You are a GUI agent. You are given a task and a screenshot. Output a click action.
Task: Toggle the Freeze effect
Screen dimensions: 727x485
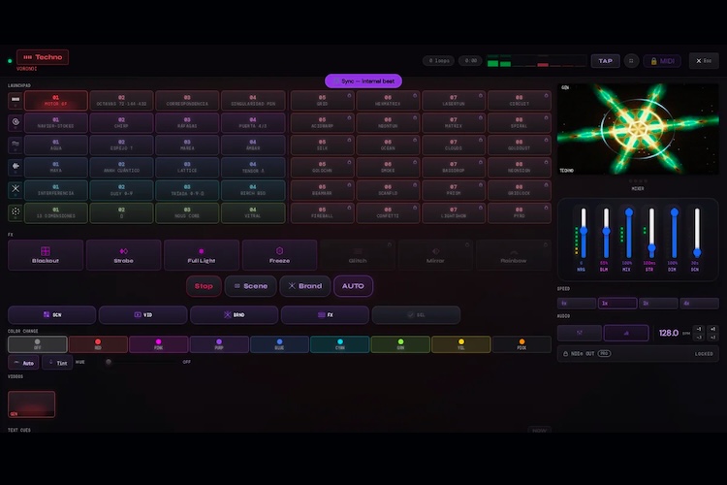coord(279,255)
